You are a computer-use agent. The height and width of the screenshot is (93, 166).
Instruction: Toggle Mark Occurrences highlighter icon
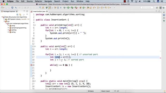click(50, 7)
